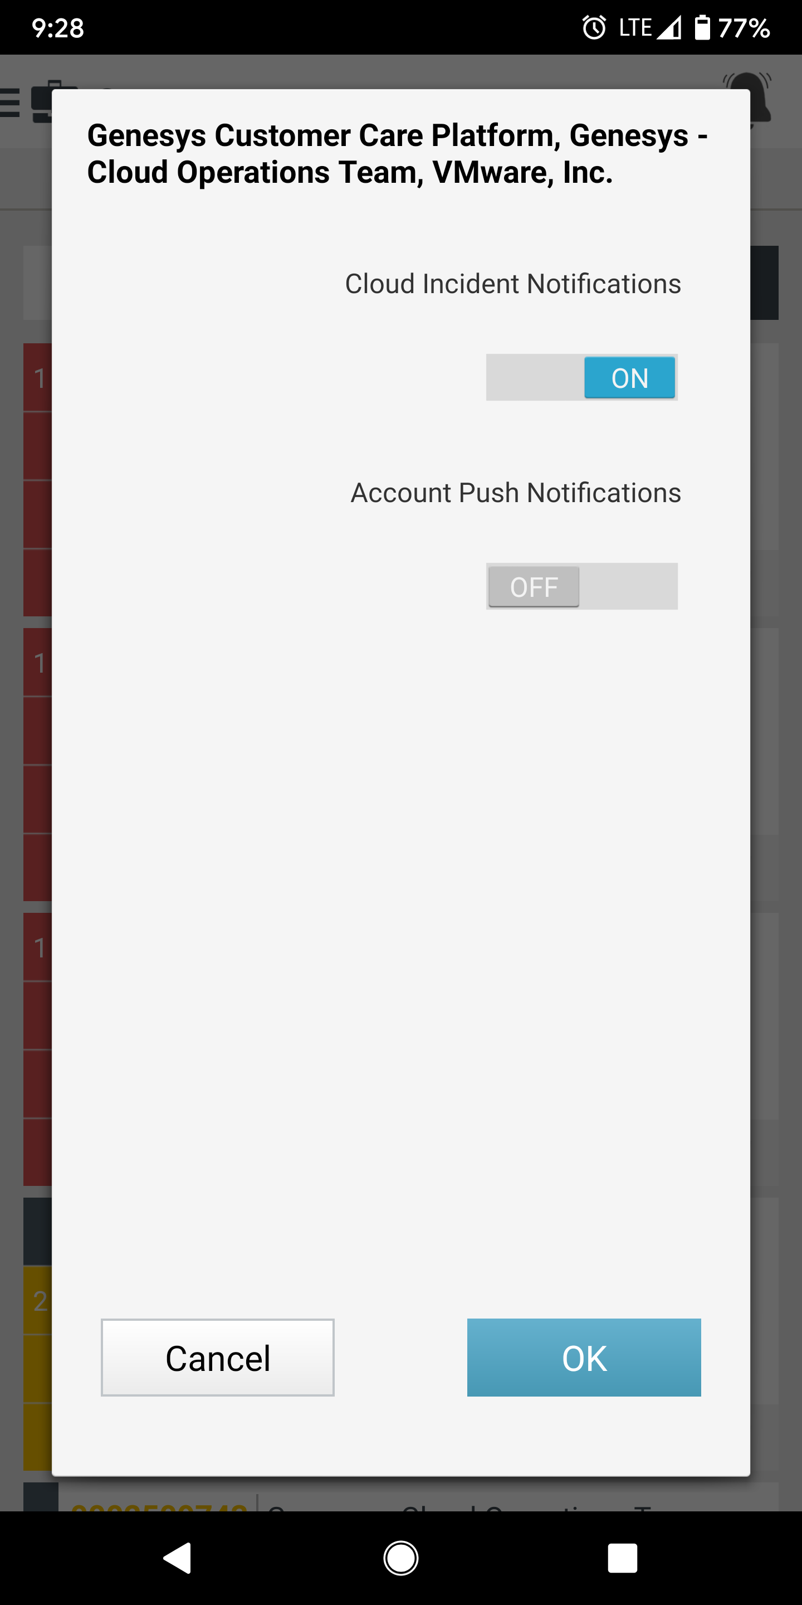Screen dimensions: 802x1605
Task: Open the dimmed hamburger menu icon
Action: point(10,102)
